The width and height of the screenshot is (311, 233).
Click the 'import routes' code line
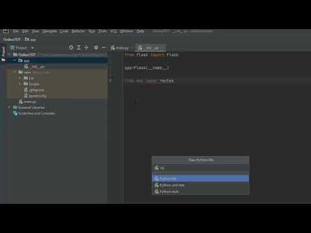149,81
